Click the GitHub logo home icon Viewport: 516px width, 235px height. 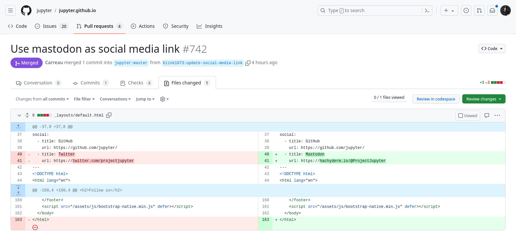26,10
